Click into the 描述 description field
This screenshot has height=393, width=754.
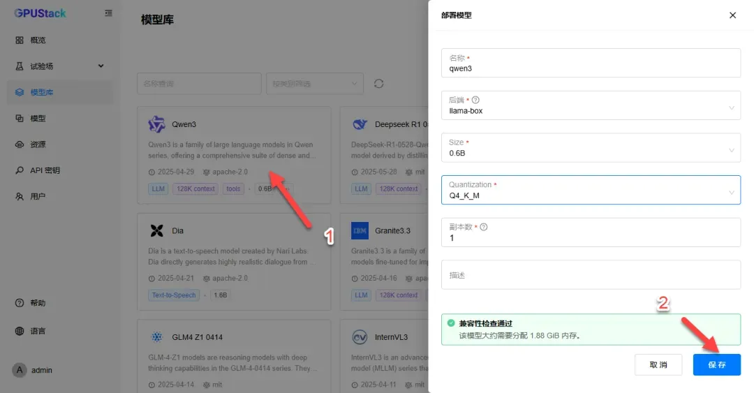591,274
